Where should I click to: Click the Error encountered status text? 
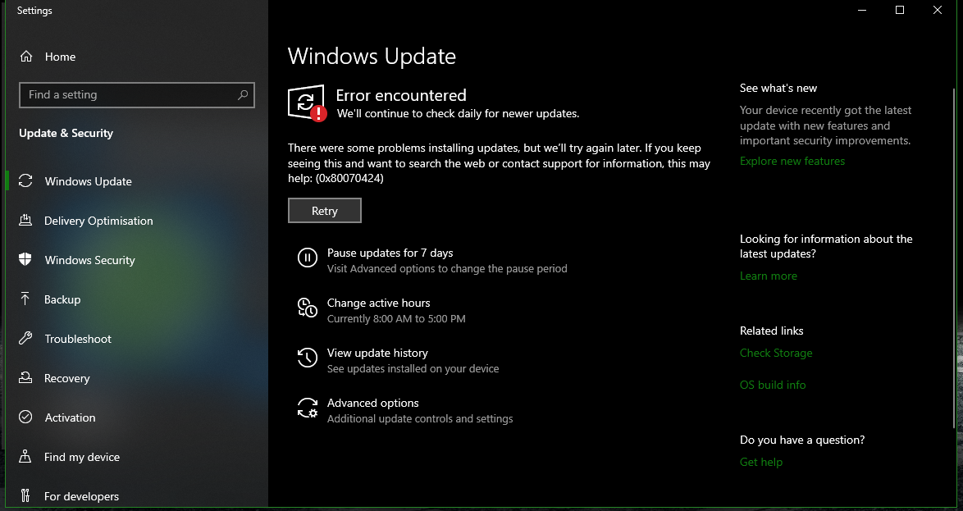click(401, 95)
